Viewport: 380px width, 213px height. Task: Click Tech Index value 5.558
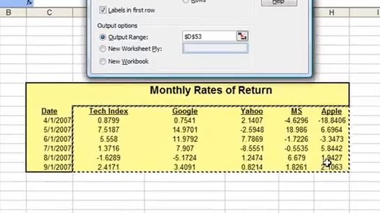coord(109,139)
